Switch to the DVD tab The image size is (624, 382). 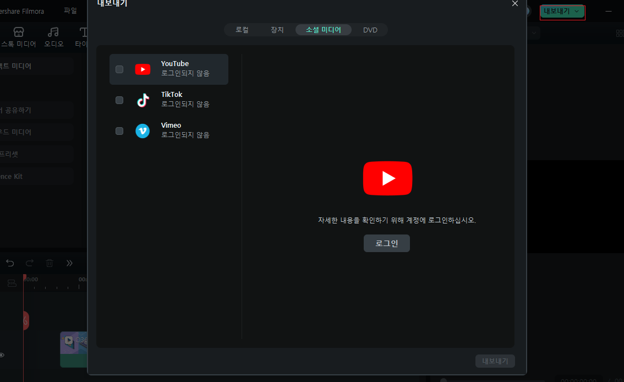370,30
